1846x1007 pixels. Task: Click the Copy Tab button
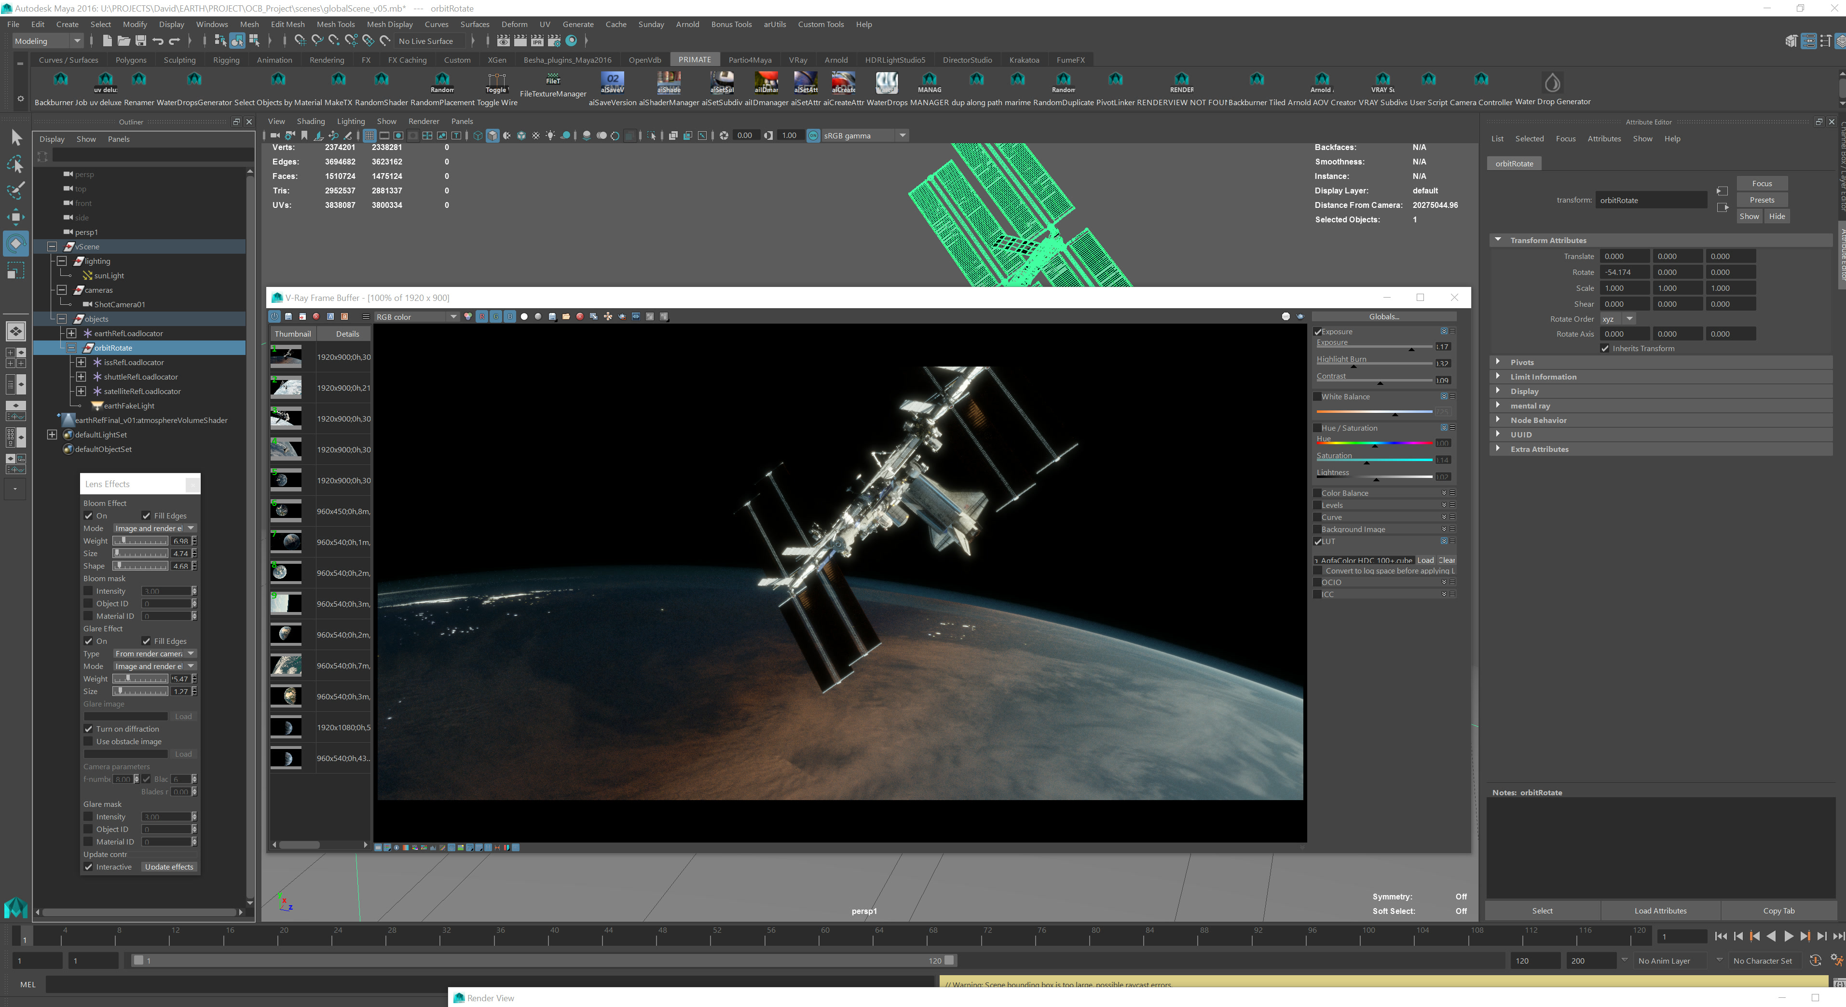pyautogui.click(x=1778, y=910)
